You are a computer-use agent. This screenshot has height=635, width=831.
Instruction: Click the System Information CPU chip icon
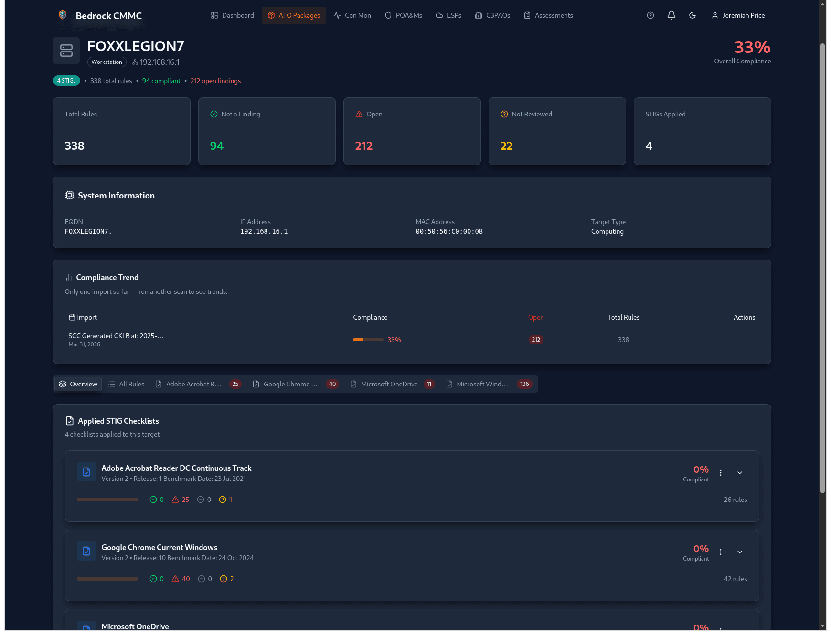[x=69, y=195]
